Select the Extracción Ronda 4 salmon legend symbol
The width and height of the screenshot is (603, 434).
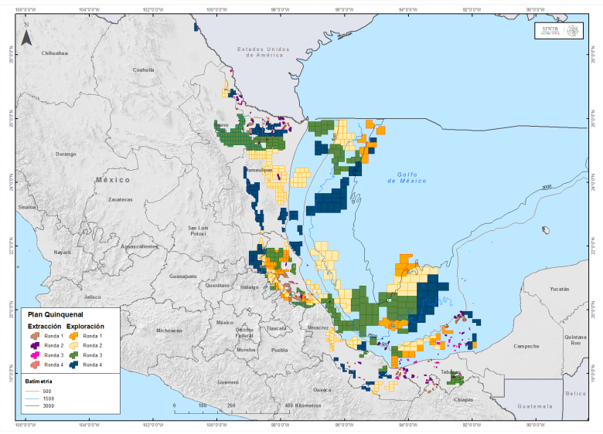click(x=35, y=364)
